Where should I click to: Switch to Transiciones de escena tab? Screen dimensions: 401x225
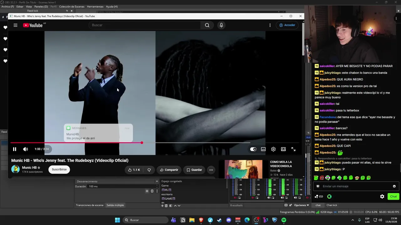click(x=90, y=205)
